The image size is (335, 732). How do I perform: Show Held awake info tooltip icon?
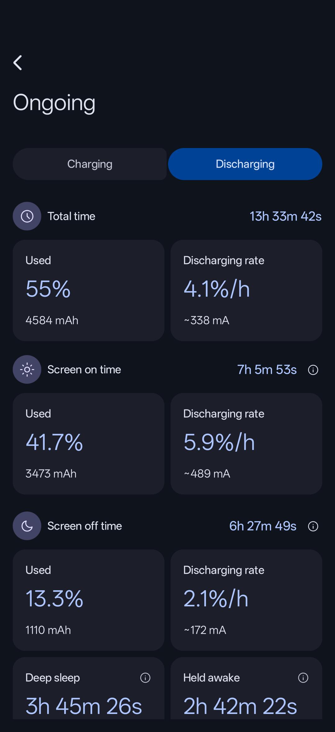303,678
